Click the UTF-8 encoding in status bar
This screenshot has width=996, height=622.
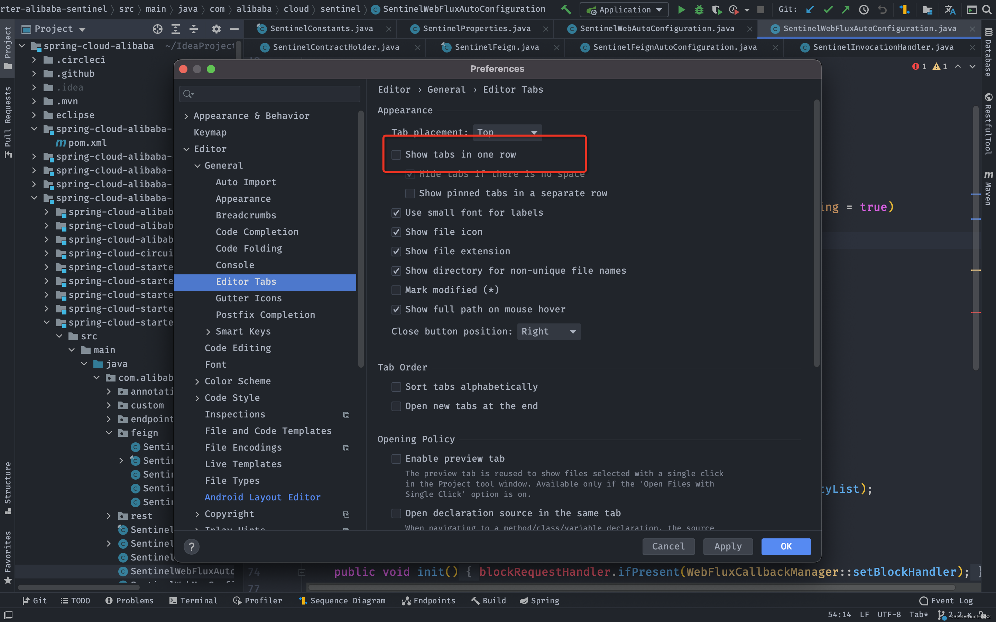(889, 615)
